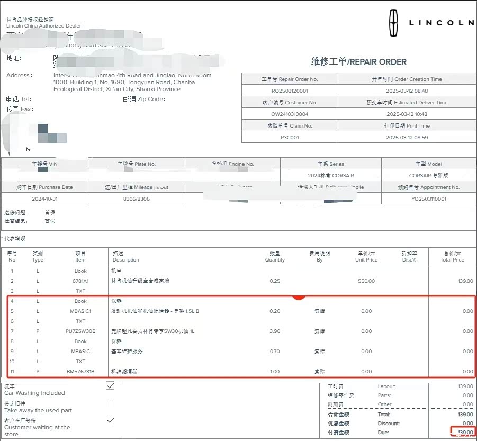Click appointment number YO2503110001

pyautogui.click(x=428, y=199)
